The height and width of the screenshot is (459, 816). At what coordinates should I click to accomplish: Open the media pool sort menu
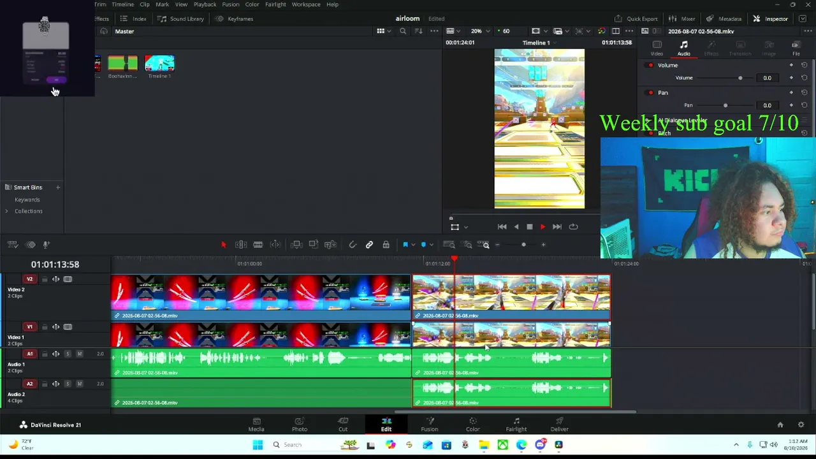[419, 31]
